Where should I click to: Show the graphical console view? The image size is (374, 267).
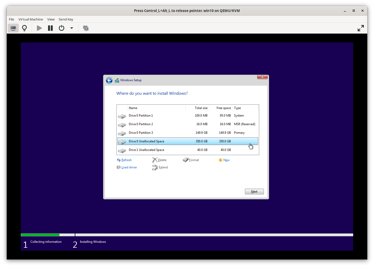click(13, 28)
